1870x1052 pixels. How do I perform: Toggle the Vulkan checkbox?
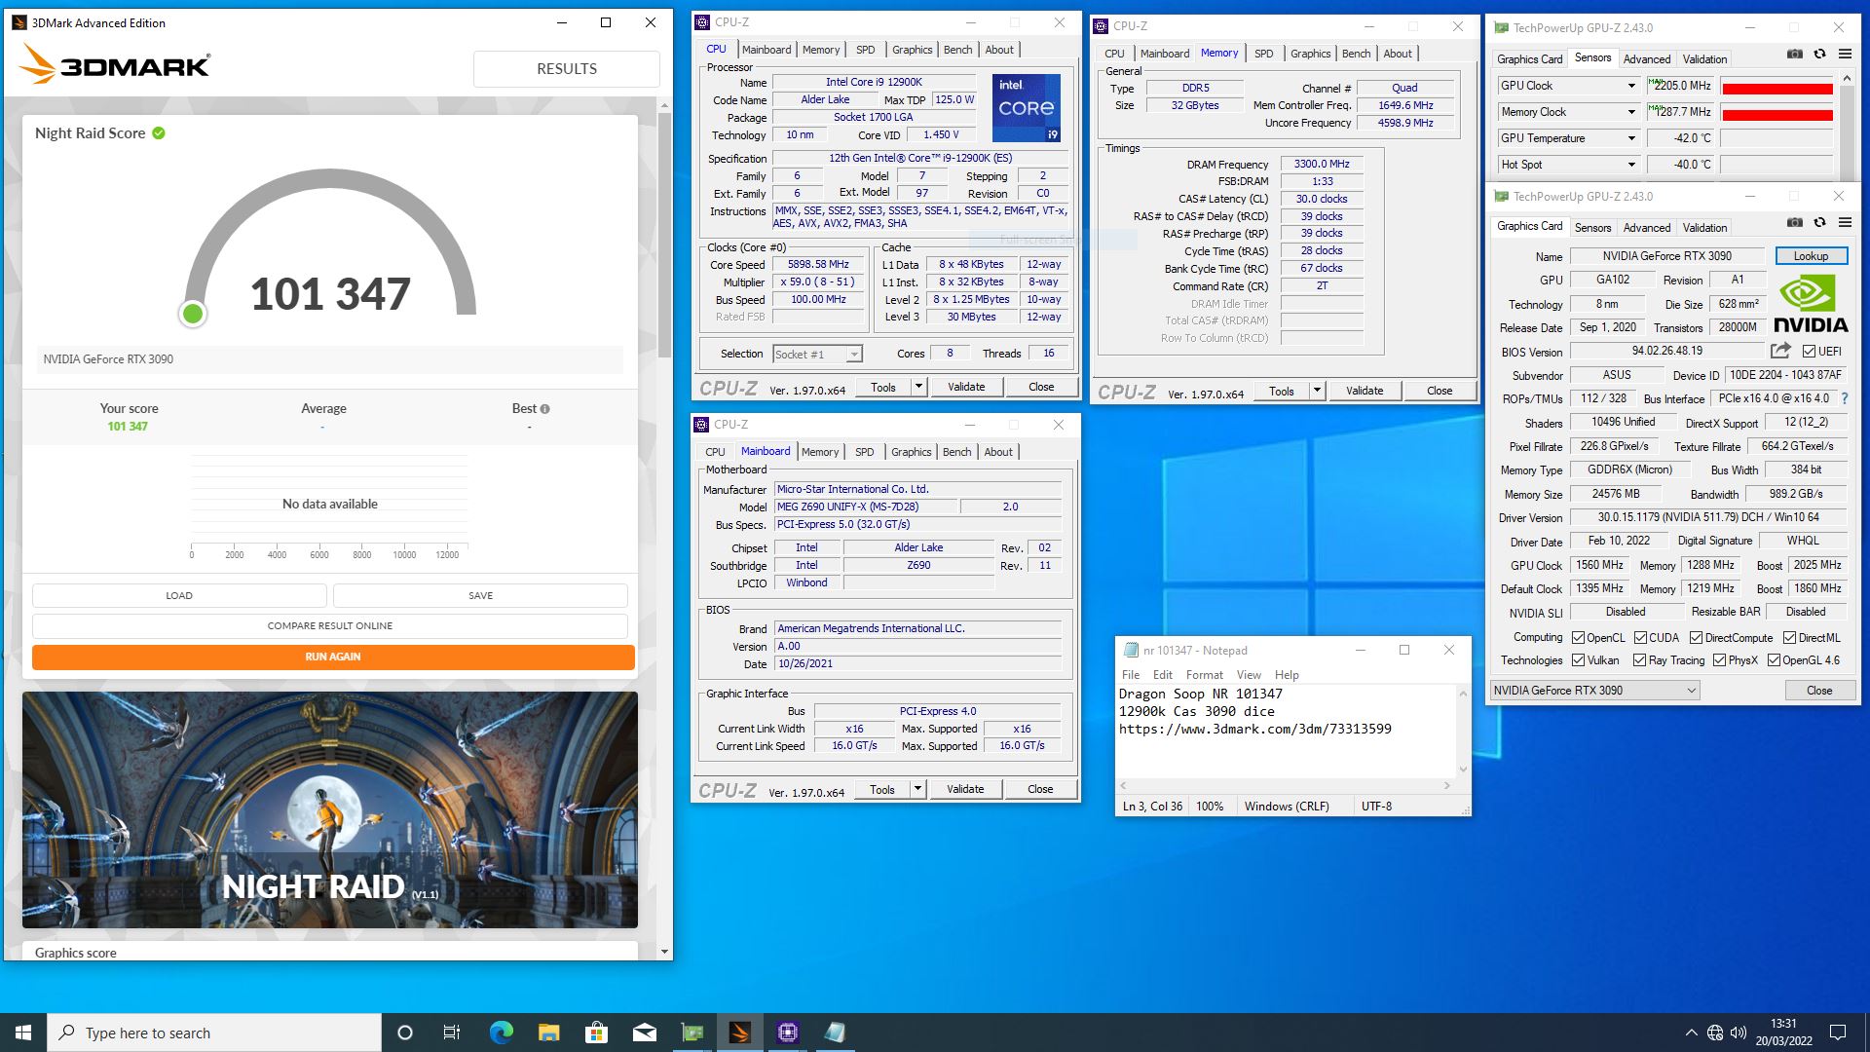tap(1578, 660)
